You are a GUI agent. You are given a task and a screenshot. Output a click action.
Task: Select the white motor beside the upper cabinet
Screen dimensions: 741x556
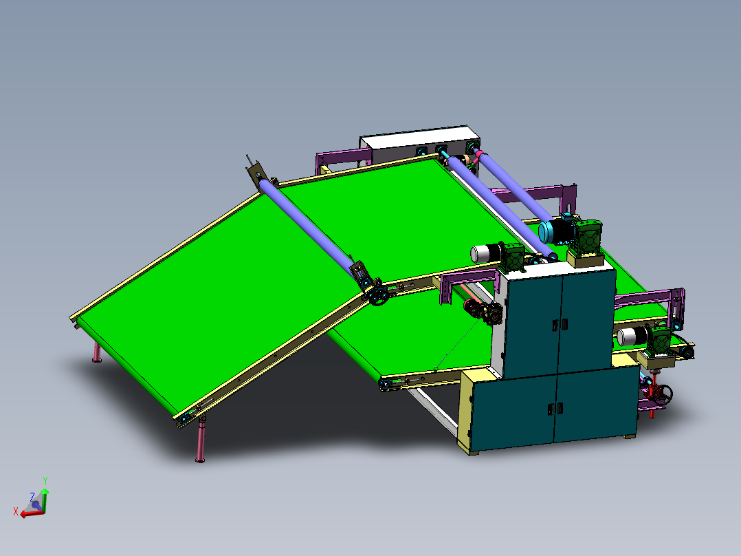point(487,253)
